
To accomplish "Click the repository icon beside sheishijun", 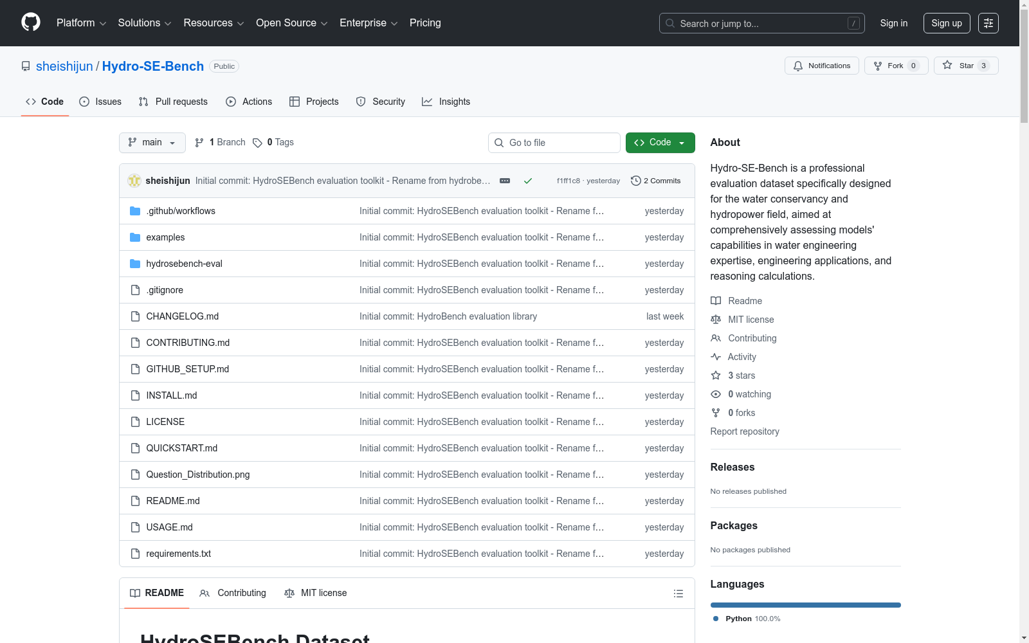I will click(x=26, y=66).
